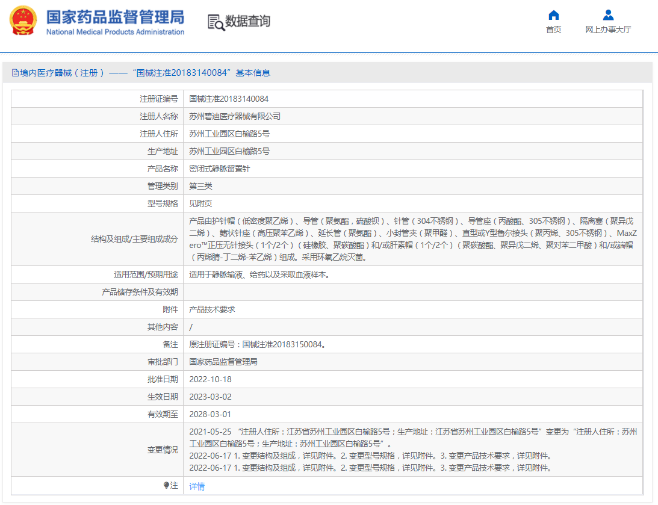Select product name 密闭式静脉留置针
The width and height of the screenshot is (658, 505).
220,169
